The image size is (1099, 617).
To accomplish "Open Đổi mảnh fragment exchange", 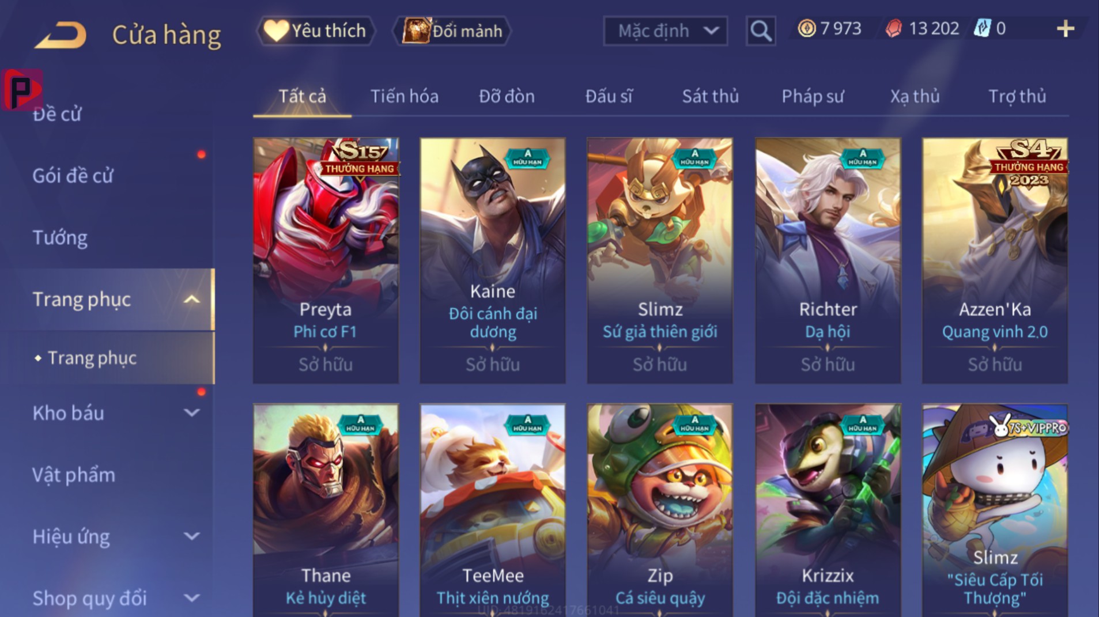I will click(452, 31).
